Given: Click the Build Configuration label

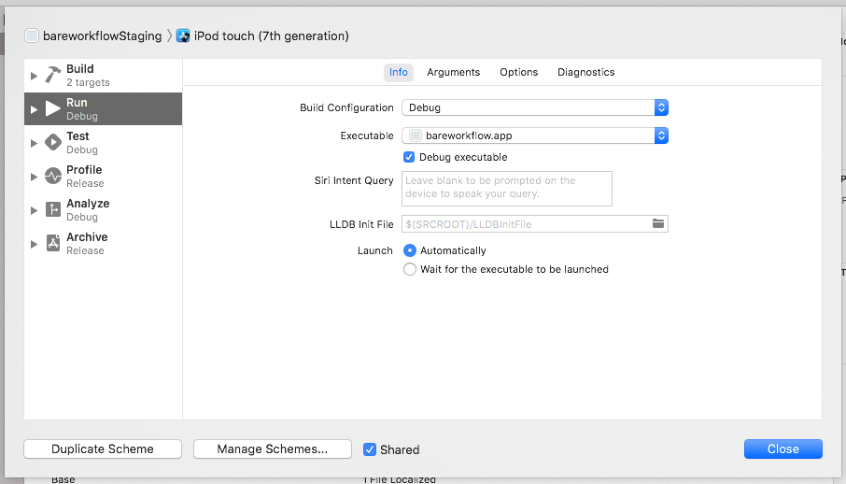Looking at the screenshot, I should click(x=346, y=107).
